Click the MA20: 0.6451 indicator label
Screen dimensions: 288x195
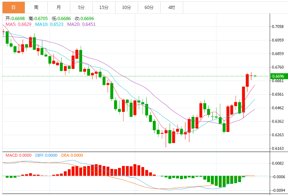[81, 24]
